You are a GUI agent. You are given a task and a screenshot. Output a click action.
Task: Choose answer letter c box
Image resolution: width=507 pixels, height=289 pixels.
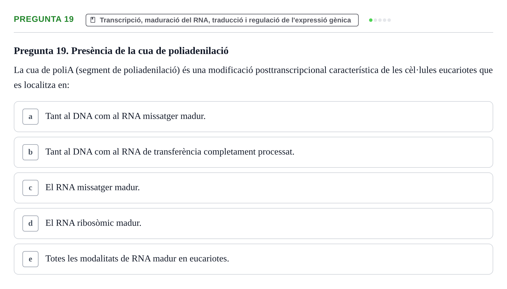click(x=30, y=188)
